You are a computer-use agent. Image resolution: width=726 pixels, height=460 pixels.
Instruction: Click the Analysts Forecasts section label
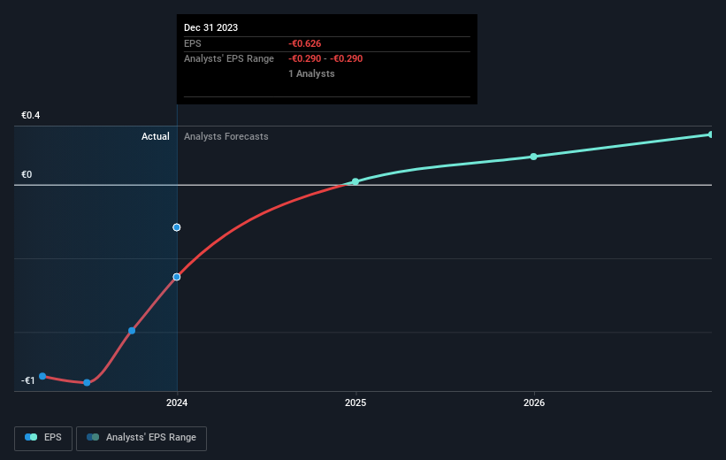(226, 136)
